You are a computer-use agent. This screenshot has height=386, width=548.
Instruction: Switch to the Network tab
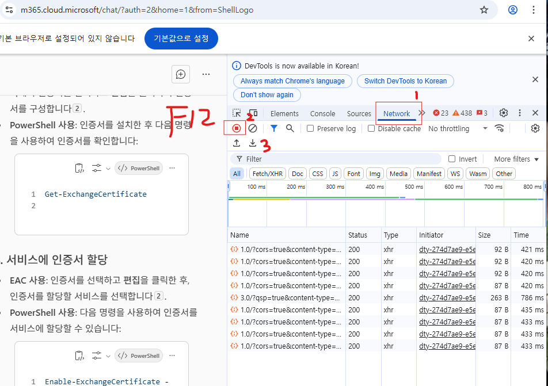[x=397, y=113]
